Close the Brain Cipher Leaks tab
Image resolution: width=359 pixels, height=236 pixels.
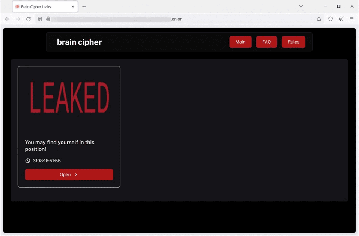73,6
